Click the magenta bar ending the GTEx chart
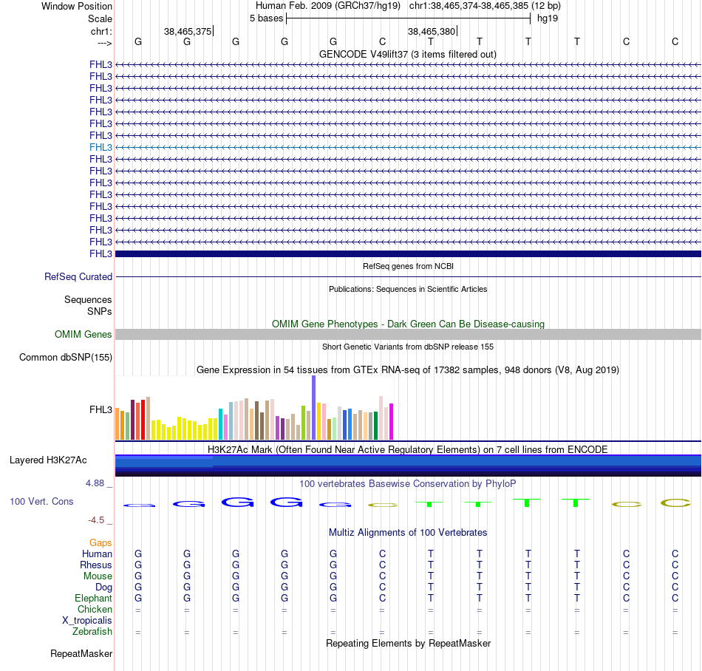The width and height of the screenshot is (702, 671). (x=391, y=421)
